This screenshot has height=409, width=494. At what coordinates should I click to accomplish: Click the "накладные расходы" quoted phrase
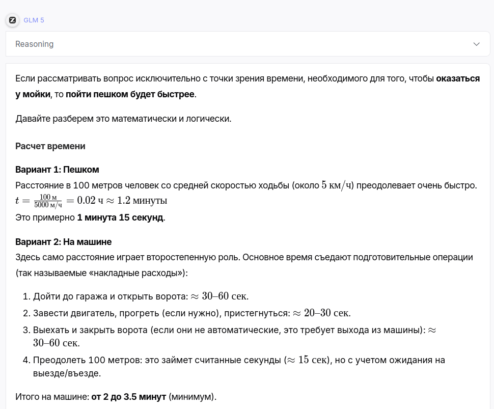point(137,273)
